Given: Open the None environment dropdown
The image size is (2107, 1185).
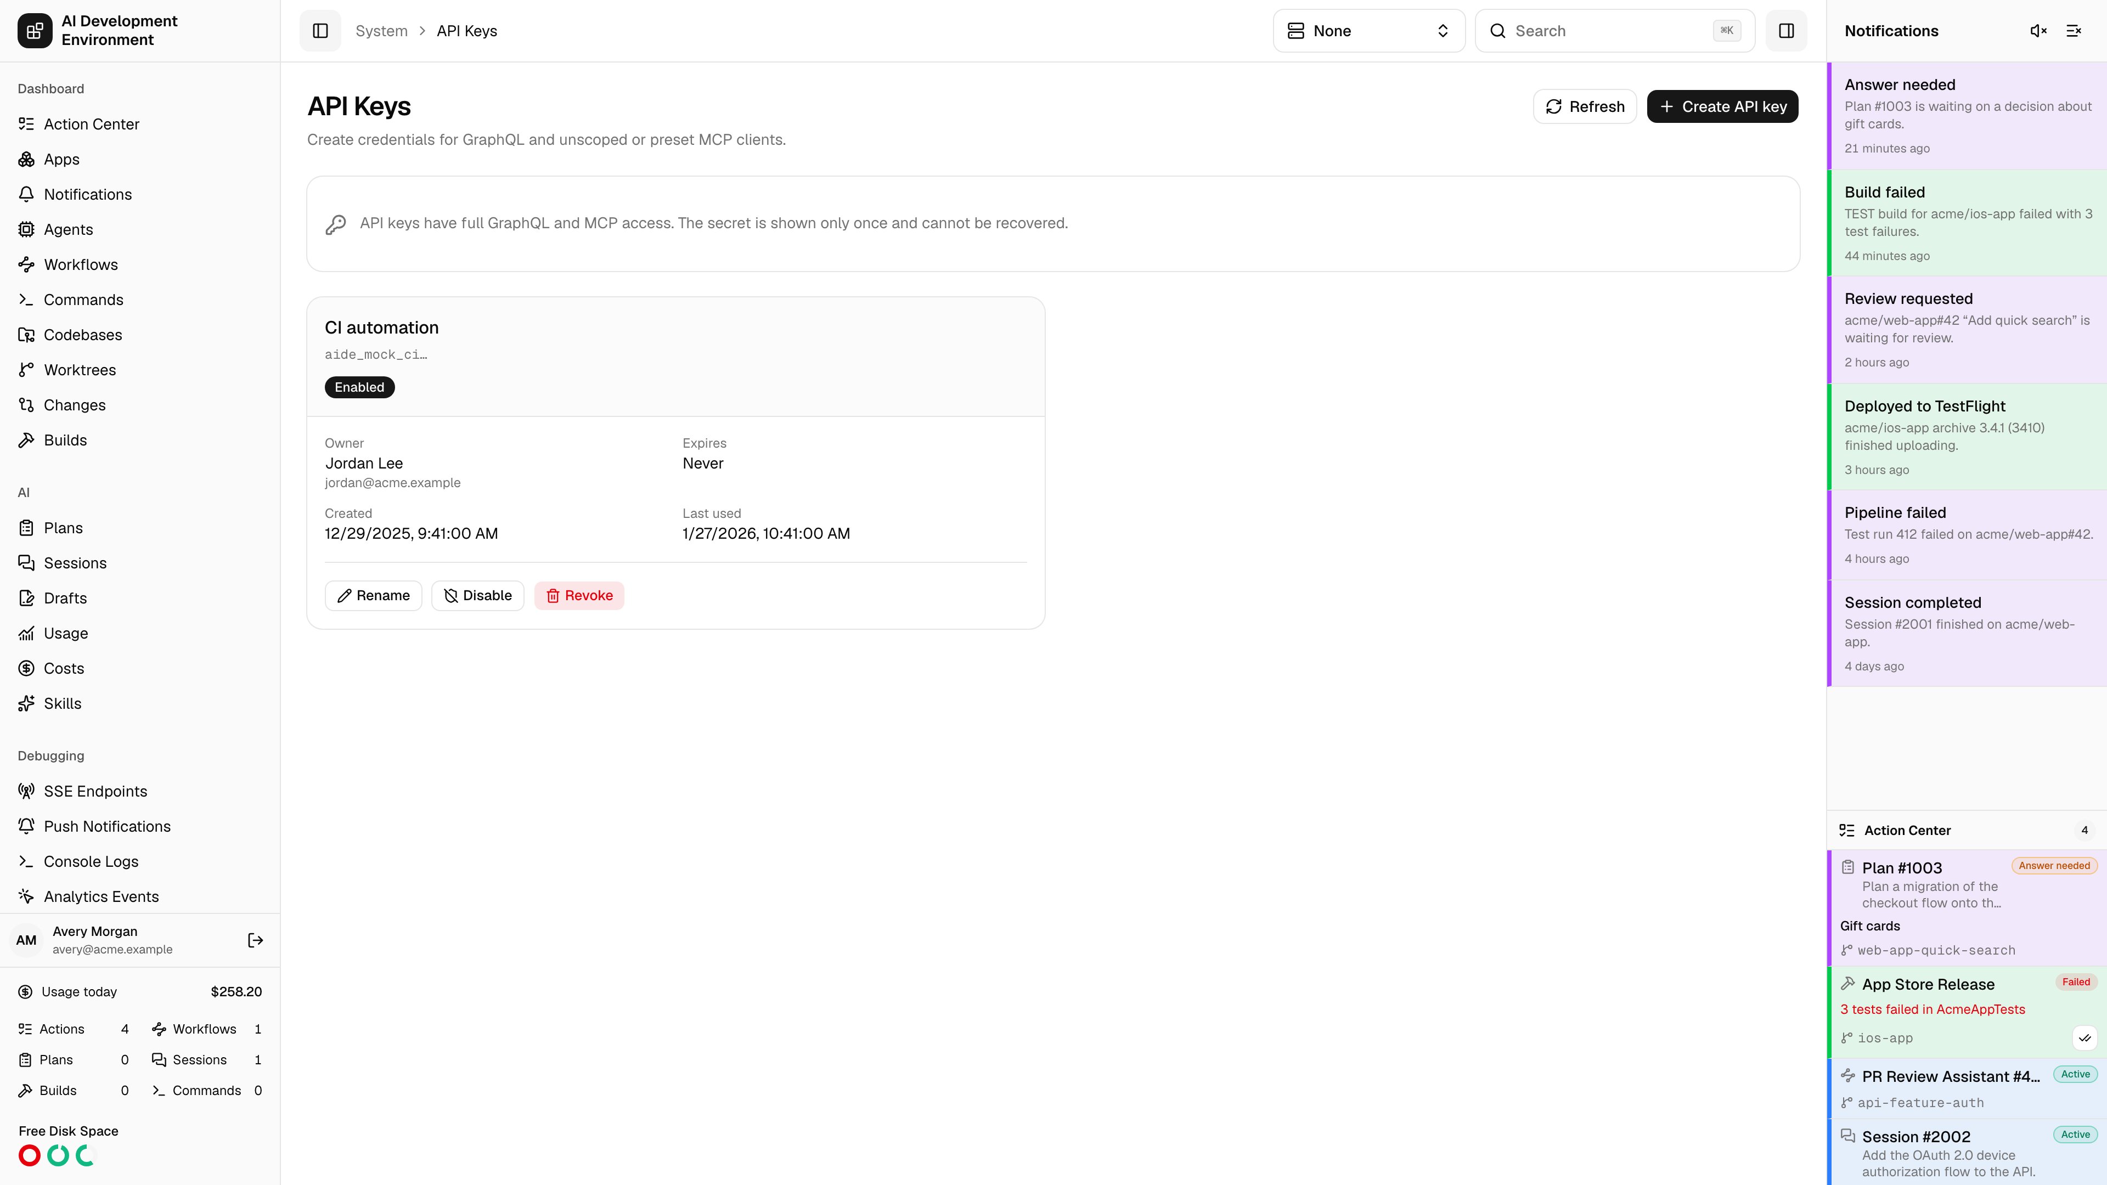Looking at the screenshot, I should [x=1368, y=30].
